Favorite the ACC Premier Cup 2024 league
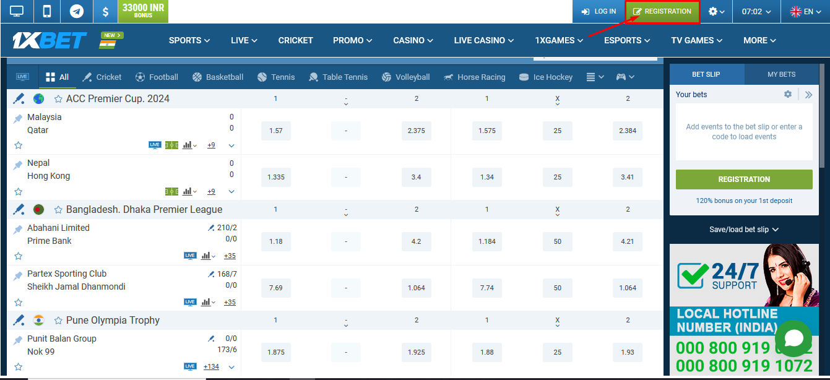 [58, 99]
